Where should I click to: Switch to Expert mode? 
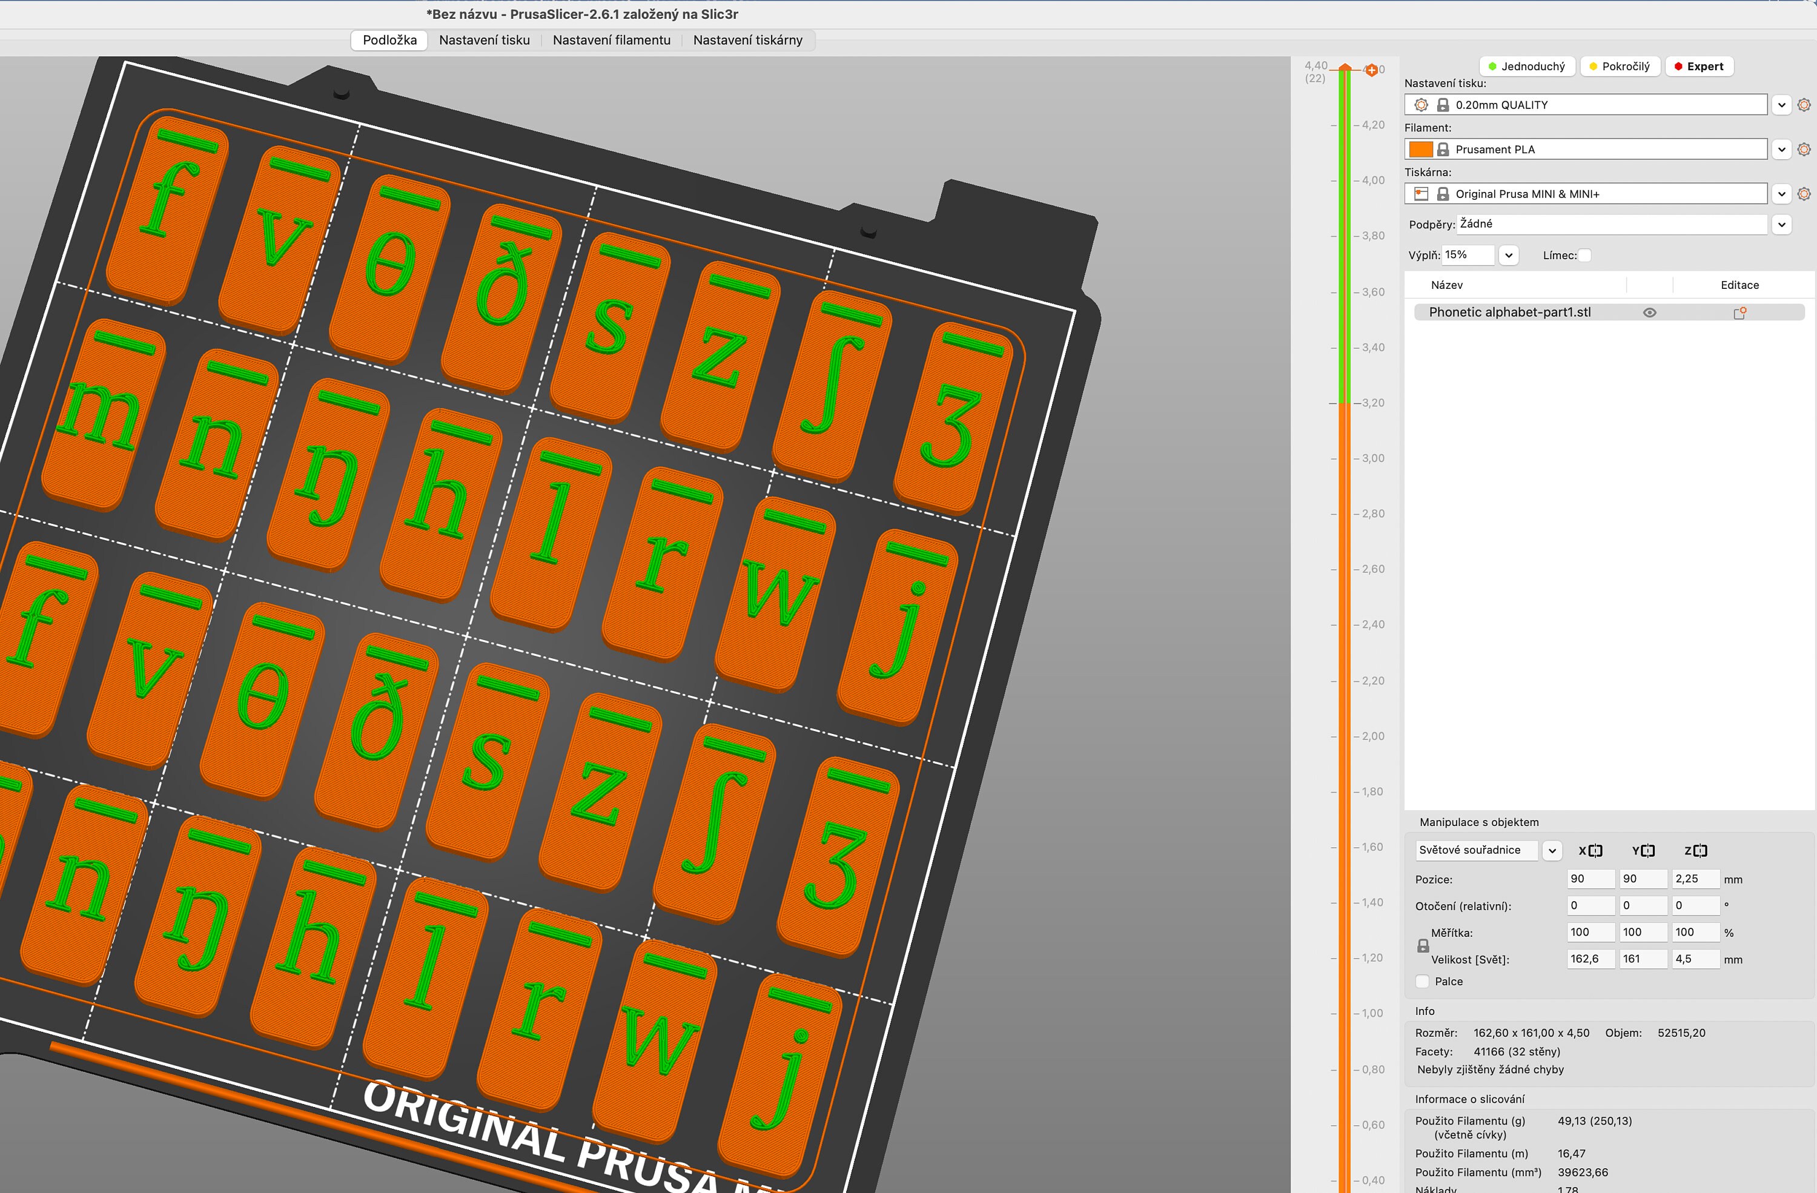1700,67
